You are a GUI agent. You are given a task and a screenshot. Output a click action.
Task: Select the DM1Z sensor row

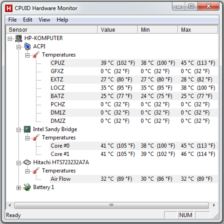click(134, 113)
